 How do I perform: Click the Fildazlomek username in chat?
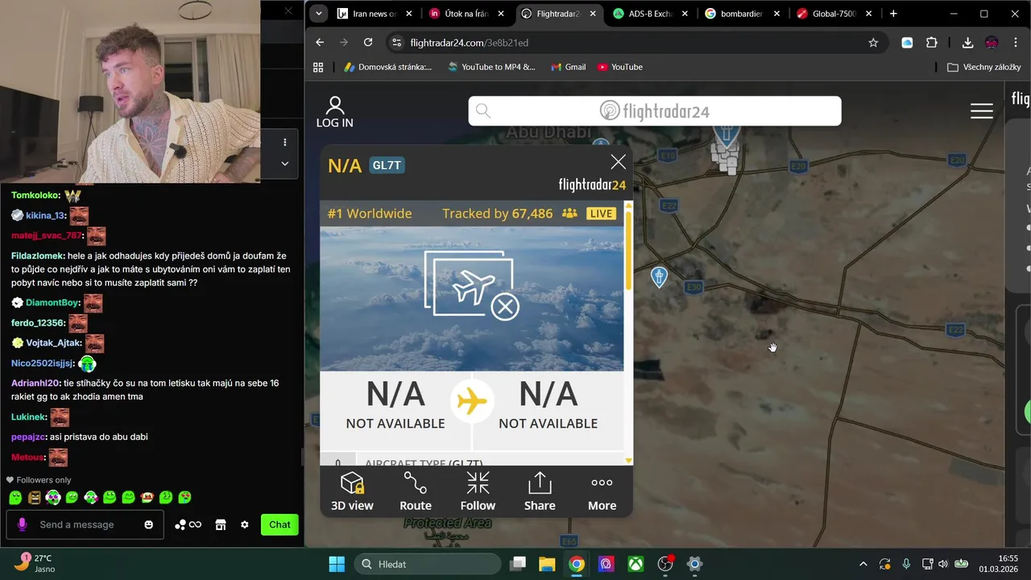point(37,255)
